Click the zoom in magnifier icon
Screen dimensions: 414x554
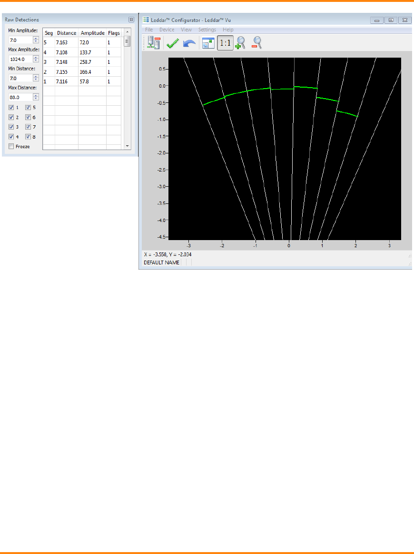(240, 43)
